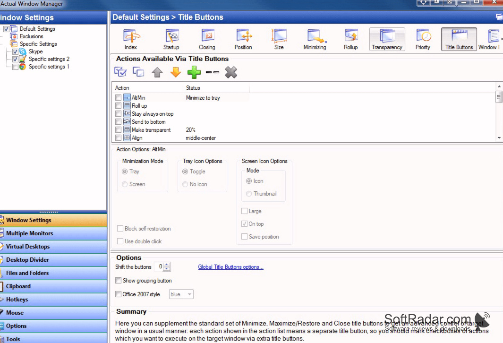The image size is (503, 343).
Task: Open Global Title Buttons options link
Action: coord(230,267)
